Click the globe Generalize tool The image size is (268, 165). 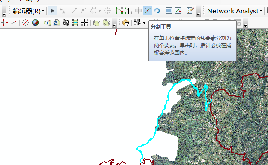click(x=35, y=23)
